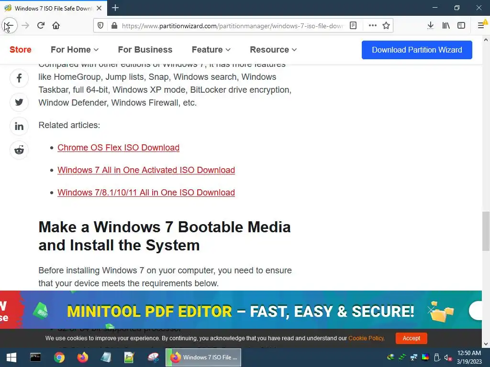The width and height of the screenshot is (490, 367).
Task: Open the Windows Start menu
Action: coord(11,357)
